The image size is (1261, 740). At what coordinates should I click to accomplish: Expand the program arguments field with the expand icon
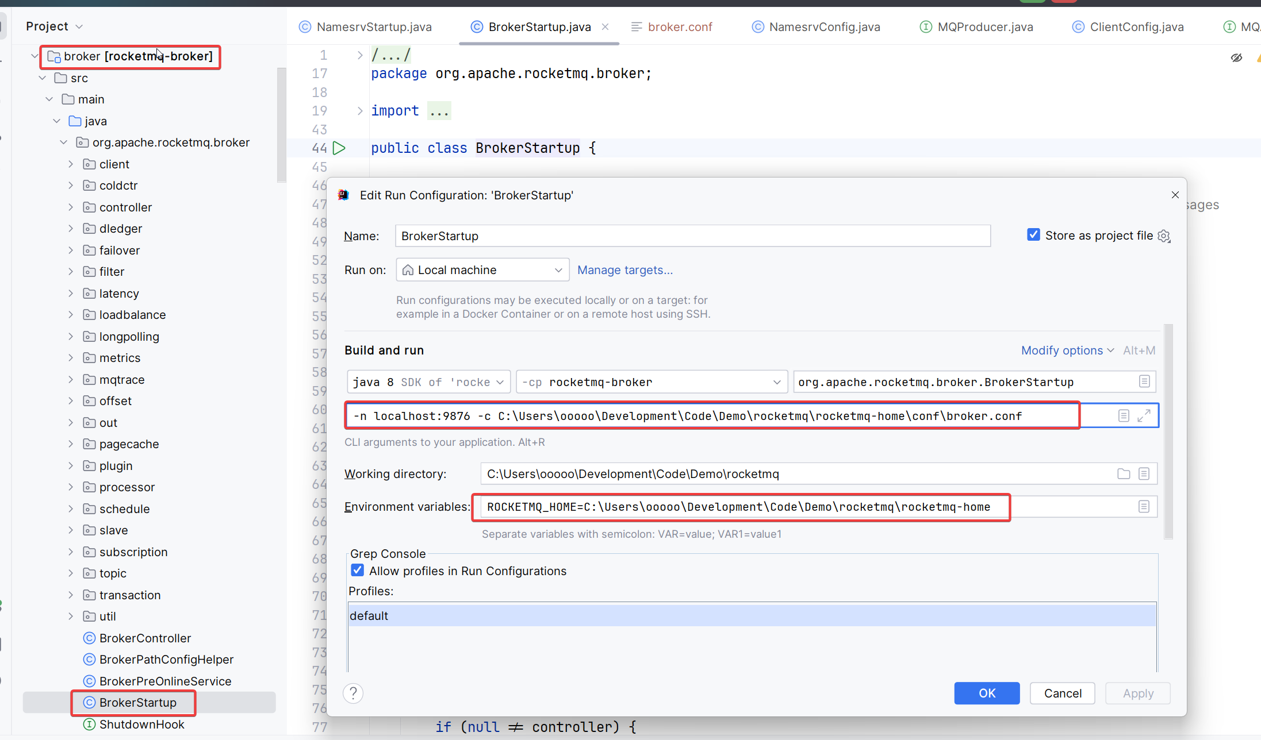coord(1144,415)
